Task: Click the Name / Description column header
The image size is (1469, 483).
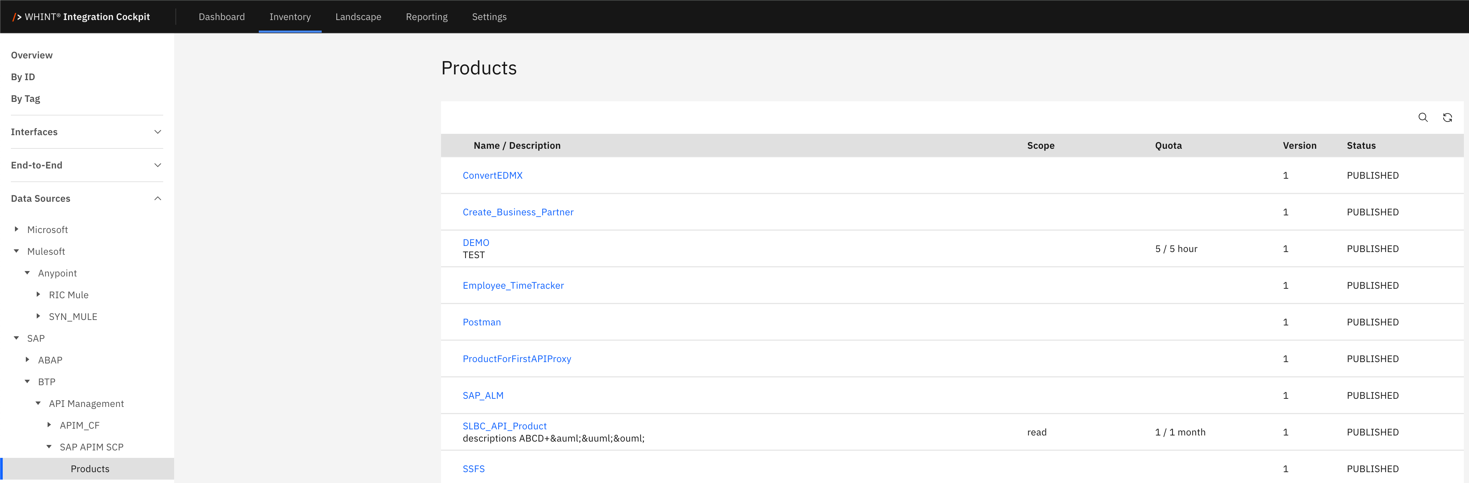Action: click(x=517, y=146)
